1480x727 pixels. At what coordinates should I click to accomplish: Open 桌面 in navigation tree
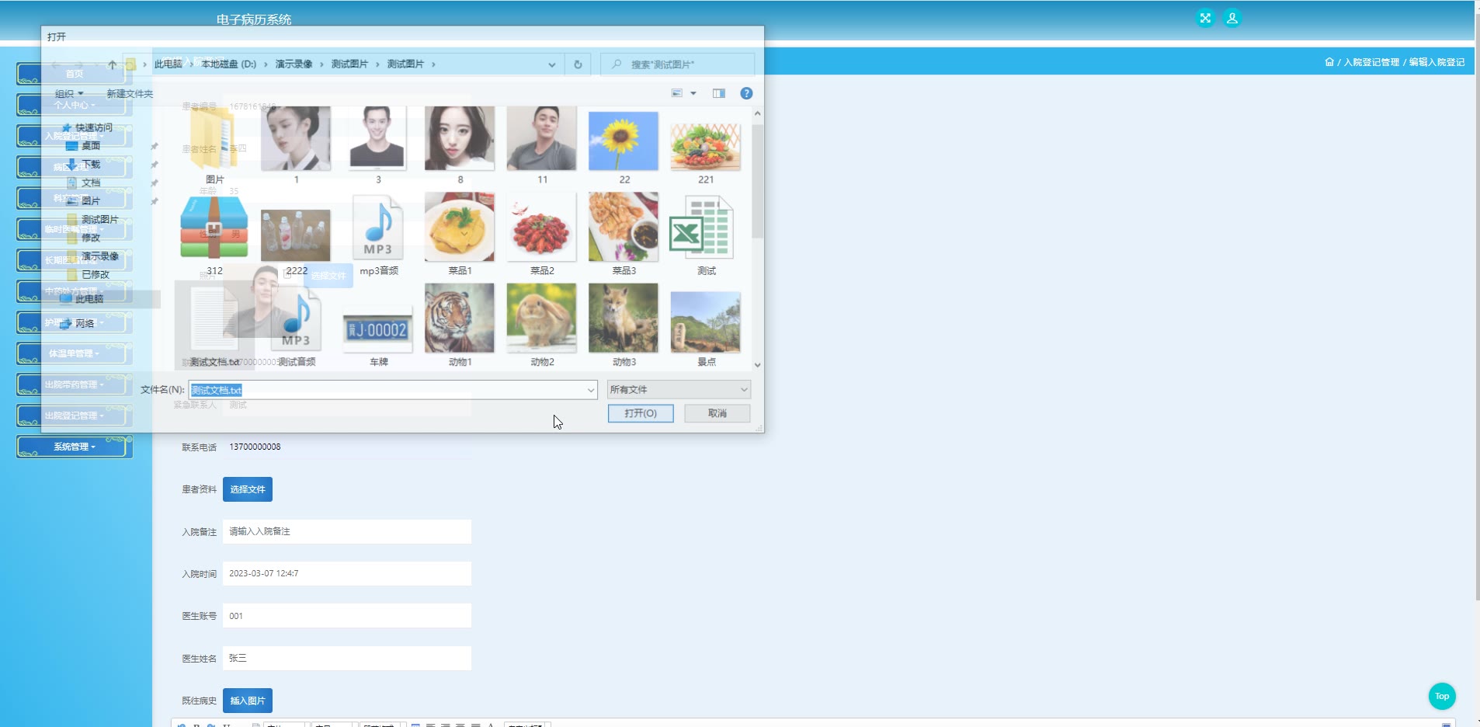click(84, 146)
